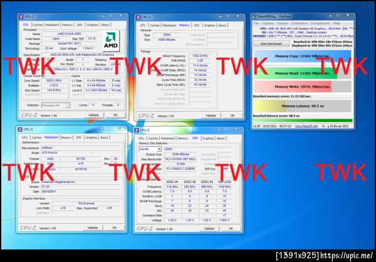The width and height of the screenshot is (376, 262).
Task: Click CPU-Z title icon in the SPD tab window
Action: coord(137,130)
